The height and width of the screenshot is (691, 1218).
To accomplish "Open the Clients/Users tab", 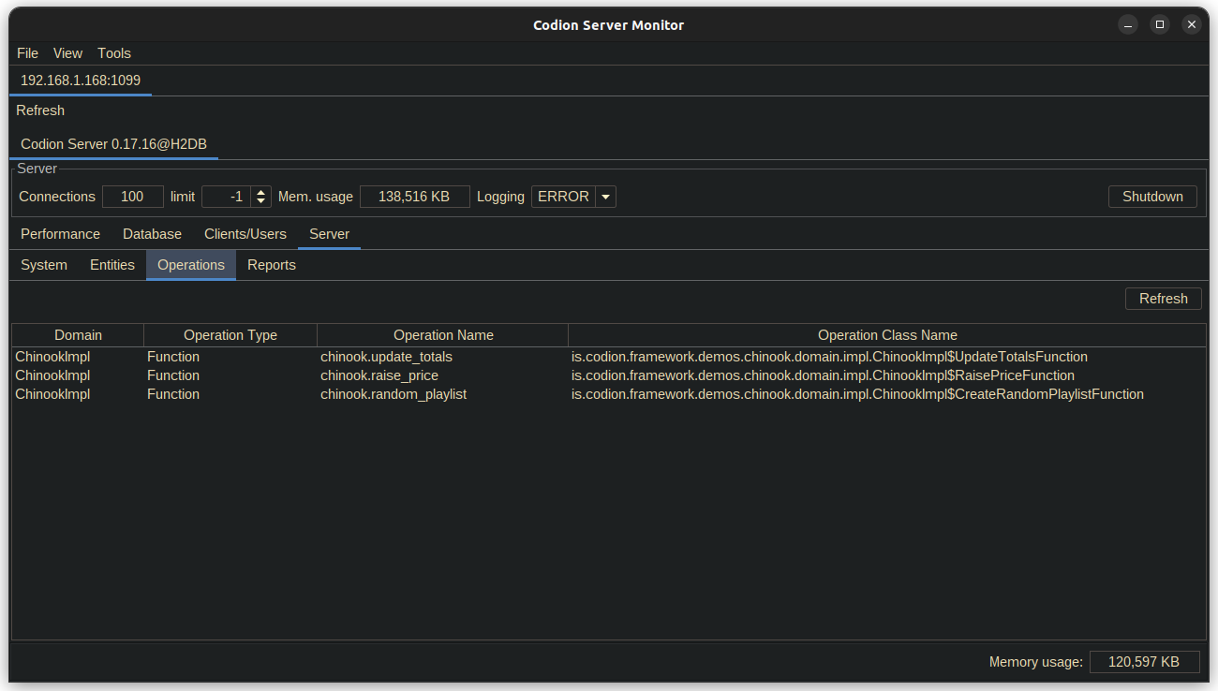I will coord(245,234).
